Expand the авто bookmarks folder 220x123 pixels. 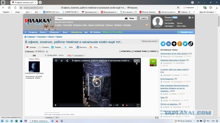click(x=29, y=12)
